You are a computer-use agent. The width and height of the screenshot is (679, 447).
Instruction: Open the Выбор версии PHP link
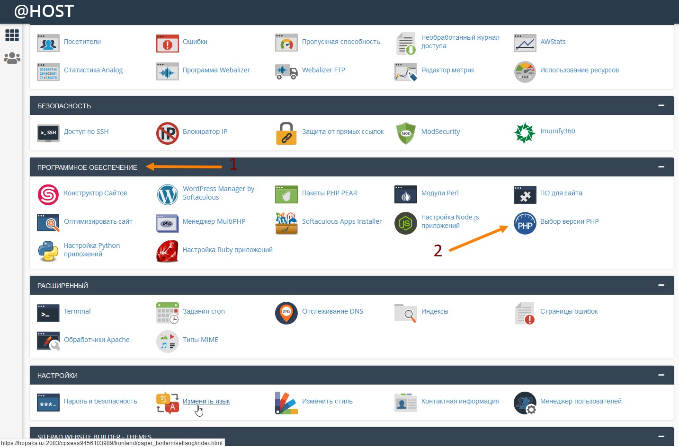click(570, 221)
